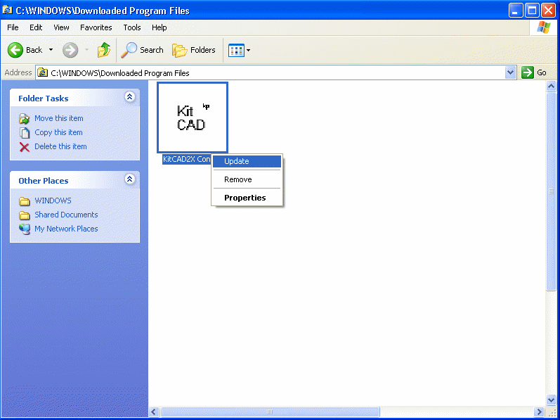
Task: Open the Back history dropdown arrow
Action: 51,50
